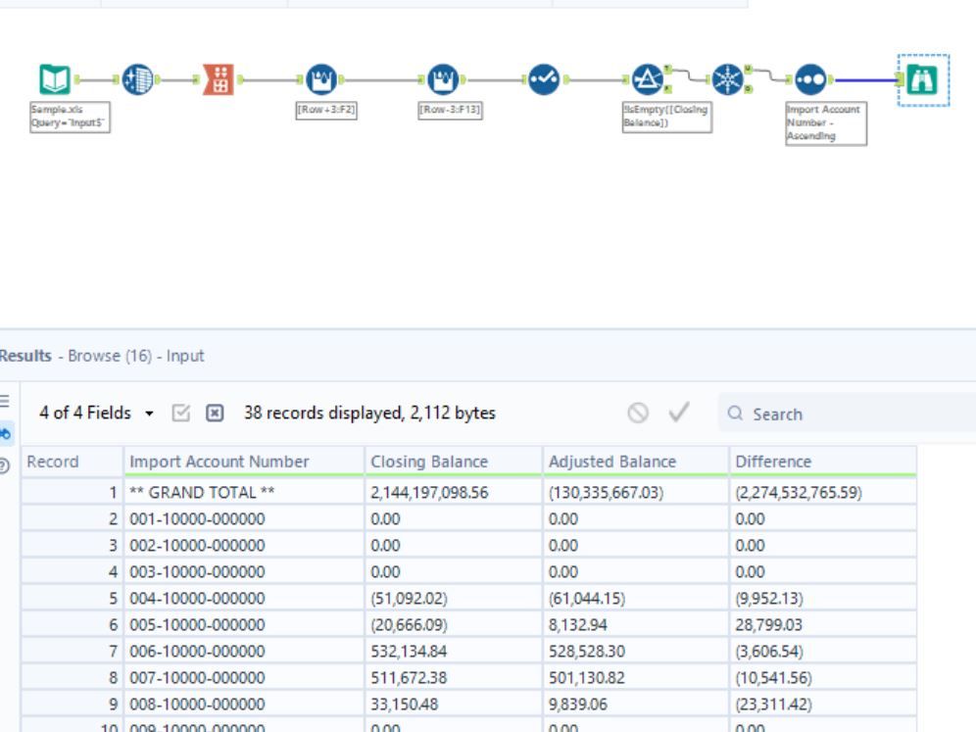Select the orange Dynamic Rename tool
Image resolution: width=976 pixels, height=732 pixels.
click(x=220, y=79)
